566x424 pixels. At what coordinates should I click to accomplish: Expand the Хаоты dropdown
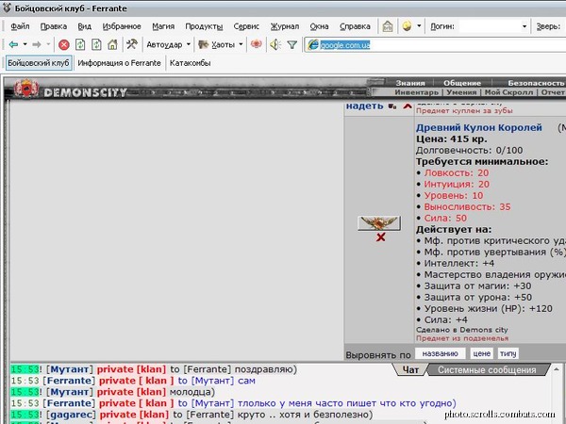(241, 44)
